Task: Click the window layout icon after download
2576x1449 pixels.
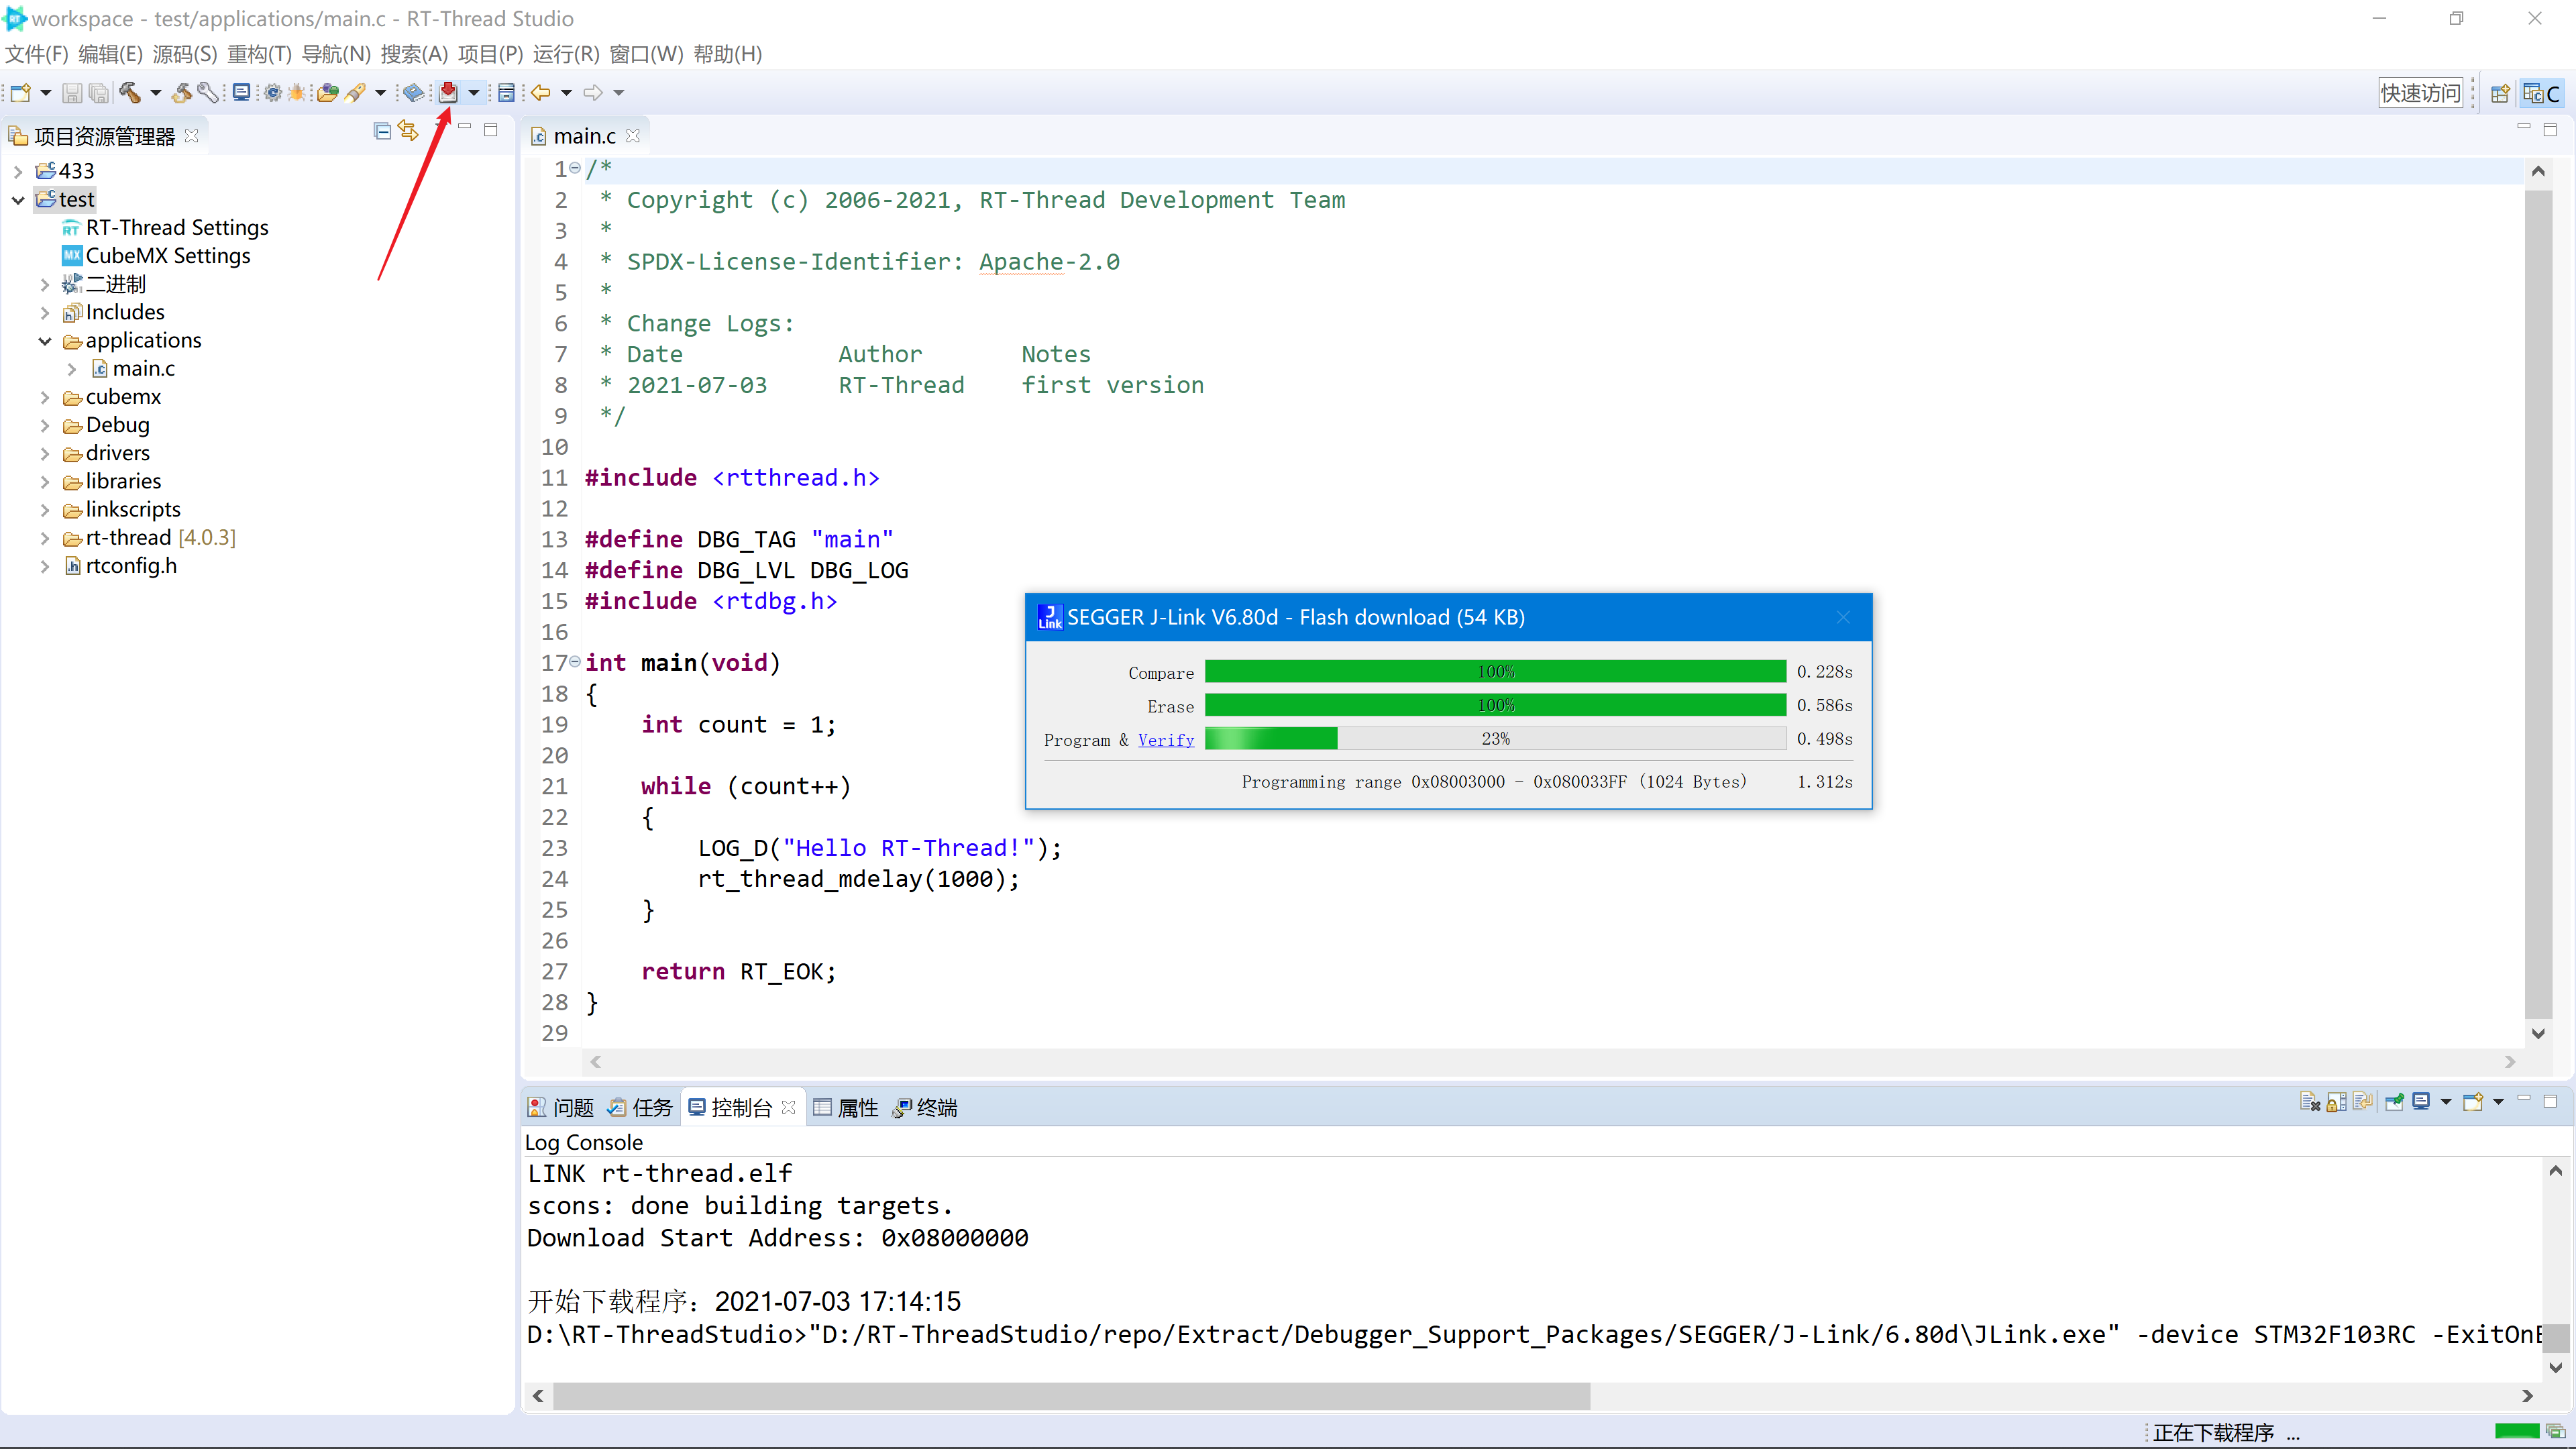Action: coord(506,93)
